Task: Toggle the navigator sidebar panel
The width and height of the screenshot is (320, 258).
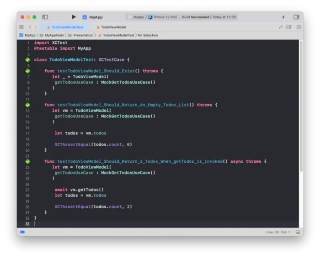Action: click(x=45, y=17)
